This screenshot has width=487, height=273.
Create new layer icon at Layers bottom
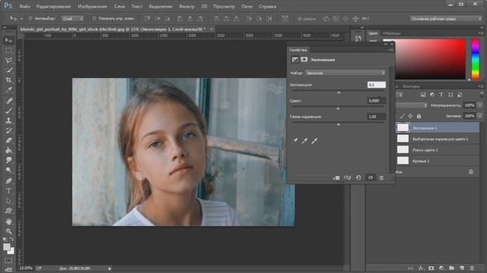[462, 268]
